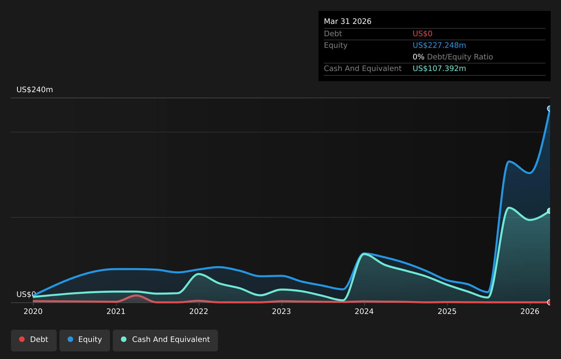Click the Debt tooltip row label
The image size is (561, 359).
(333, 34)
